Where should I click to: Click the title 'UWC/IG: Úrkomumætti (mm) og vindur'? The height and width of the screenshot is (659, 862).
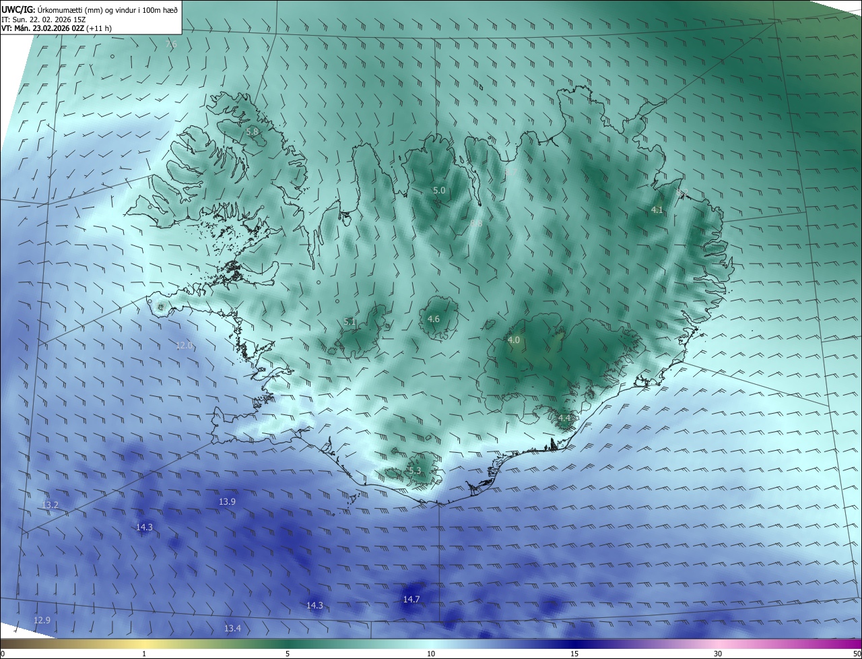pyautogui.click(x=90, y=9)
